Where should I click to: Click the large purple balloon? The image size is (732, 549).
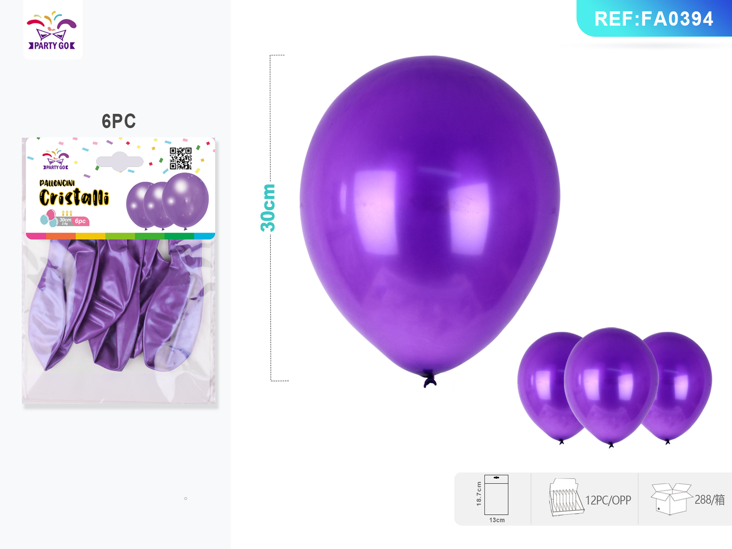coord(430,221)
